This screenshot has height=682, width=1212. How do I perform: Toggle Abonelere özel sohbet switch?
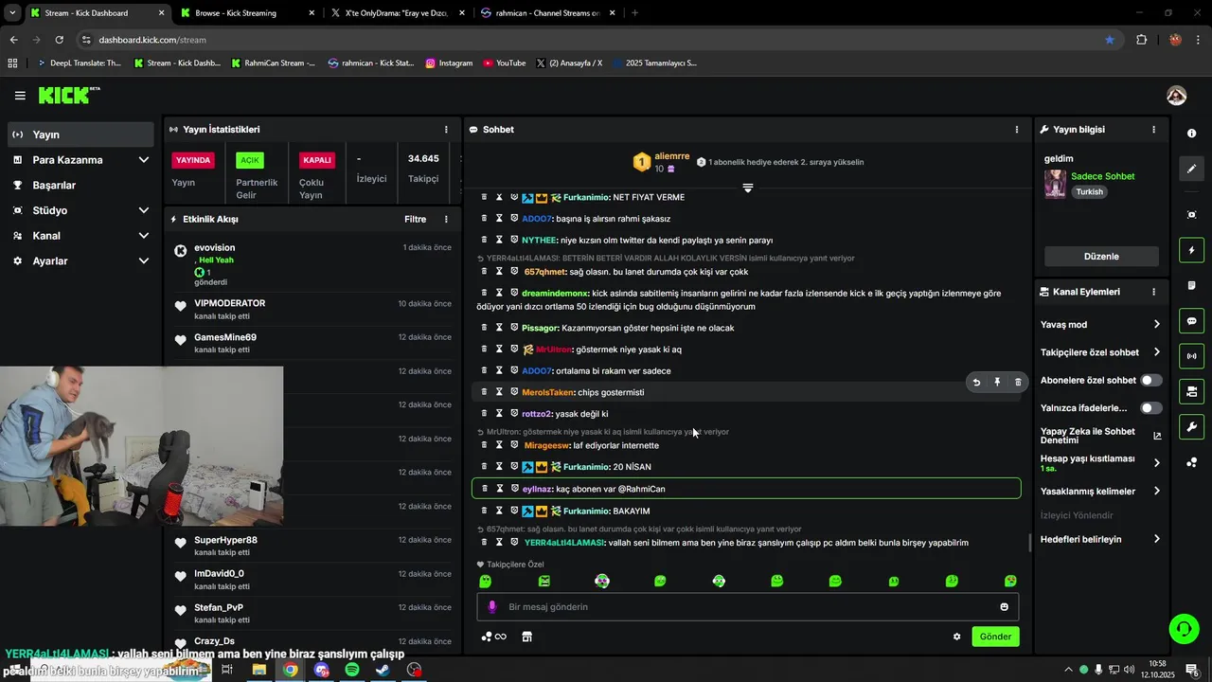coord(1150,380)
